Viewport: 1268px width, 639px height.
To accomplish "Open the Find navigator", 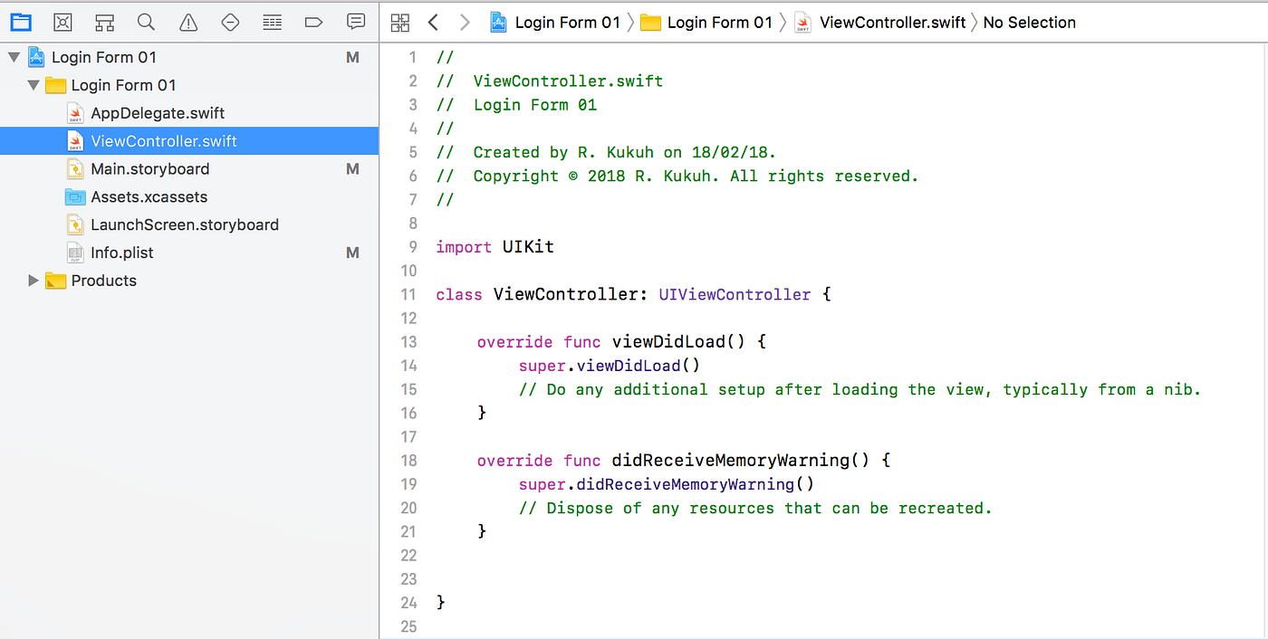I will (146, 22).
